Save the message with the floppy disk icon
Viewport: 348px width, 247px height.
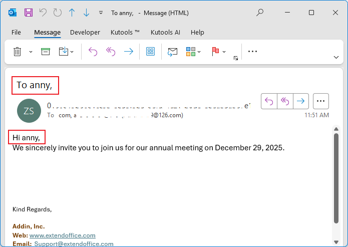[29, 13]
